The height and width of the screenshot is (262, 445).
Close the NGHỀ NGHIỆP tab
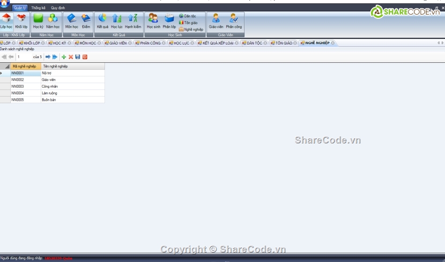333,43
